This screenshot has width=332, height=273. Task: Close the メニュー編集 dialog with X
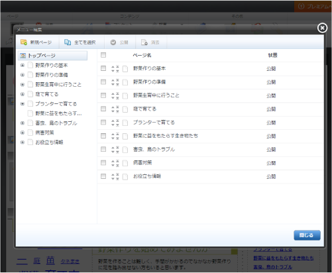[322, 28]
